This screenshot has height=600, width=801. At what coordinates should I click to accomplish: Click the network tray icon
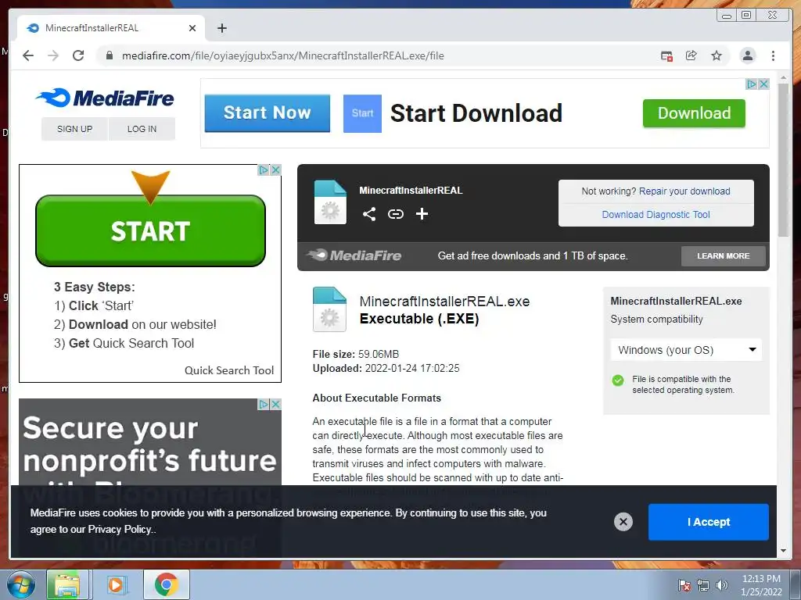703,584
